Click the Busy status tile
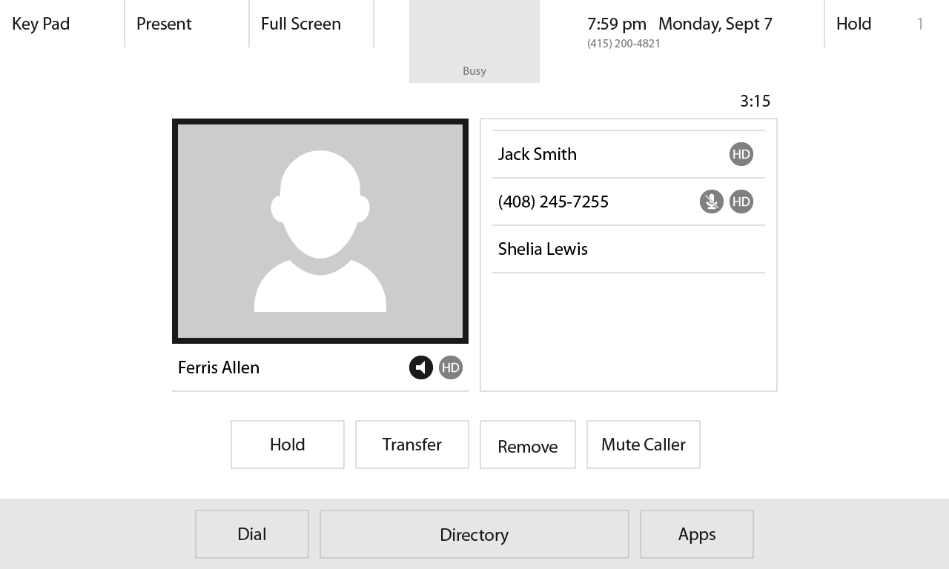Screen dimensions: 949x569 coord(474,41)
